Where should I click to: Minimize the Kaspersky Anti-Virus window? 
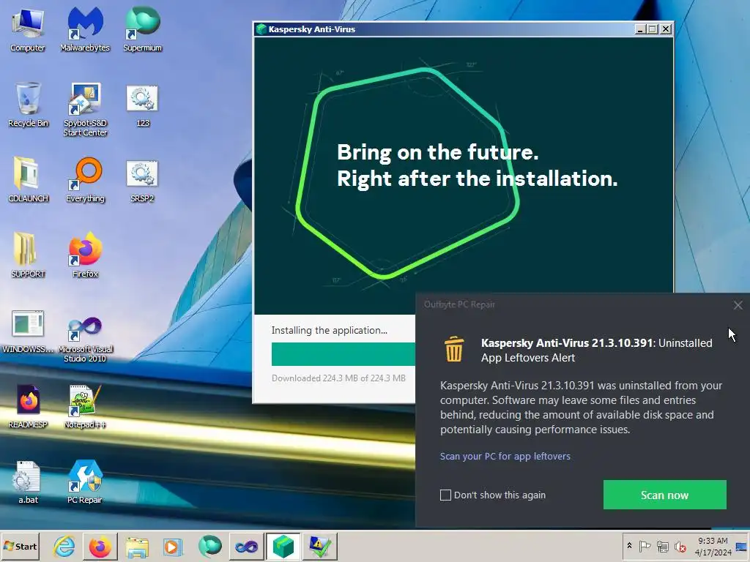tap(640, 29)
